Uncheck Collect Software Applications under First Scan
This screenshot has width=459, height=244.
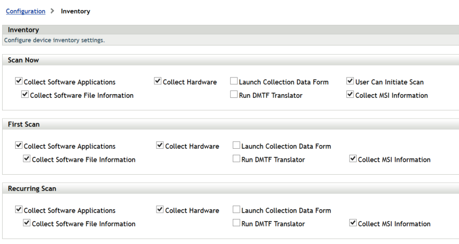click(x=19, y=146)
